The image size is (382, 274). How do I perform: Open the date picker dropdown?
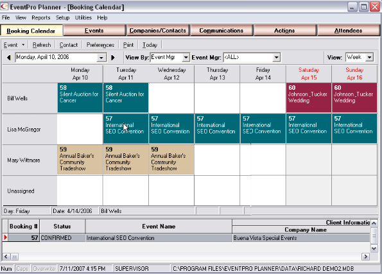click(x=101, y=58)
